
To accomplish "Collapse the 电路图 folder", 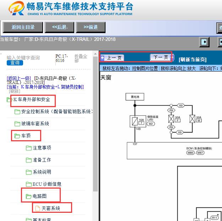I will point(39,196).
